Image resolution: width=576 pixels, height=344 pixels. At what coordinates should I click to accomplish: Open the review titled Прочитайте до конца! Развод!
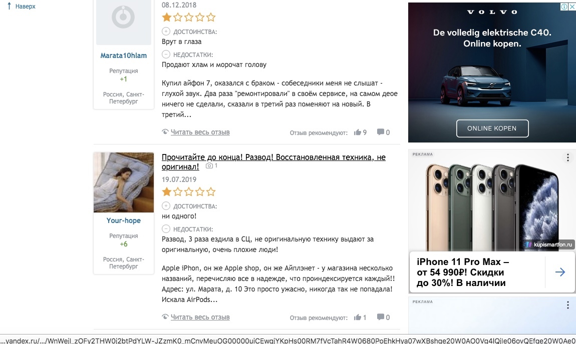273,161
